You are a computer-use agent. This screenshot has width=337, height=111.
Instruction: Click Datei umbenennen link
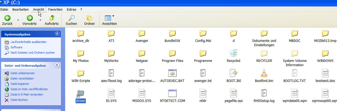pyautogui.click(x=23, y=73)
